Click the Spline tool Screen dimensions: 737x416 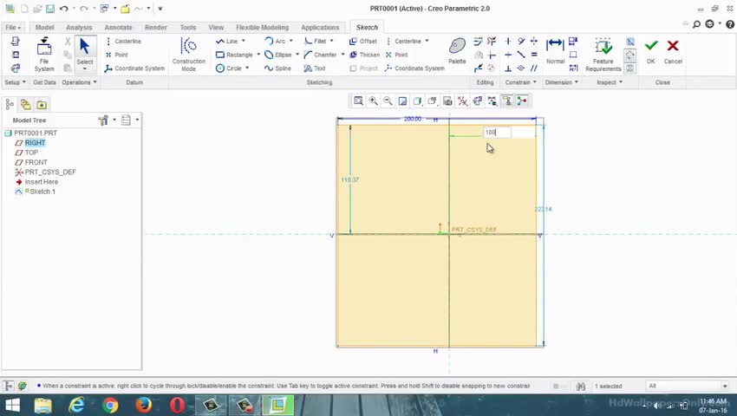(x=277, y=68)
